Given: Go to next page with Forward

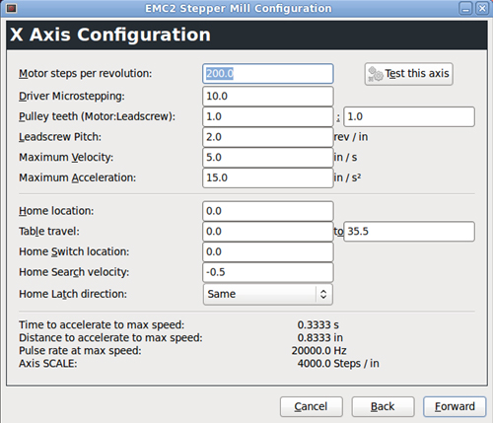Looking at the screenshot, I should (455, 406).
